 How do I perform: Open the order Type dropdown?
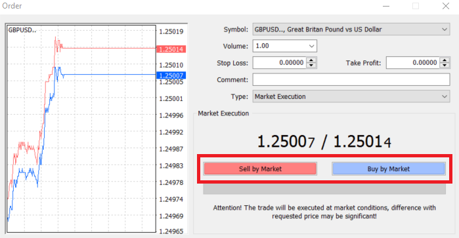pos(445,96)
